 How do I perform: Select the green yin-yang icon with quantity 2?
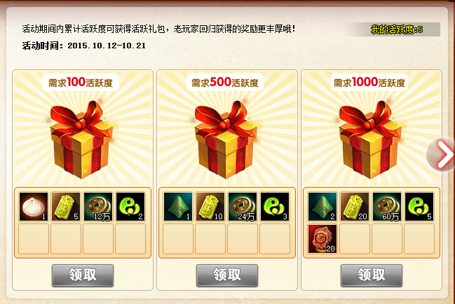pyautogui.click(x=130, y=207)
